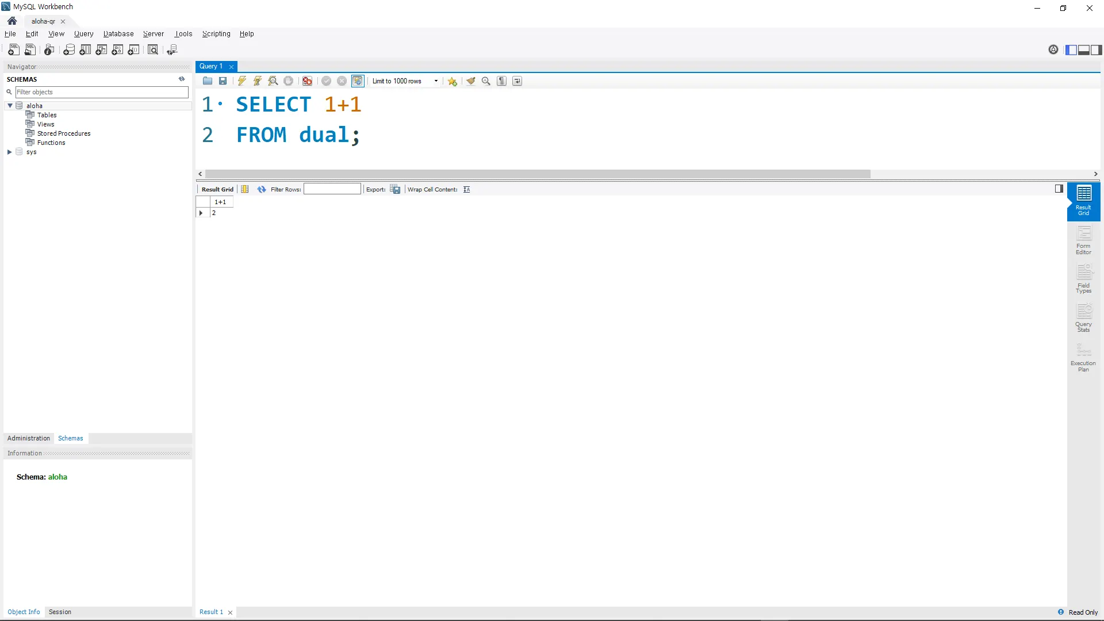Beautify query with the broom icon
Viewport: 1104px width, 621px height.
471,81
